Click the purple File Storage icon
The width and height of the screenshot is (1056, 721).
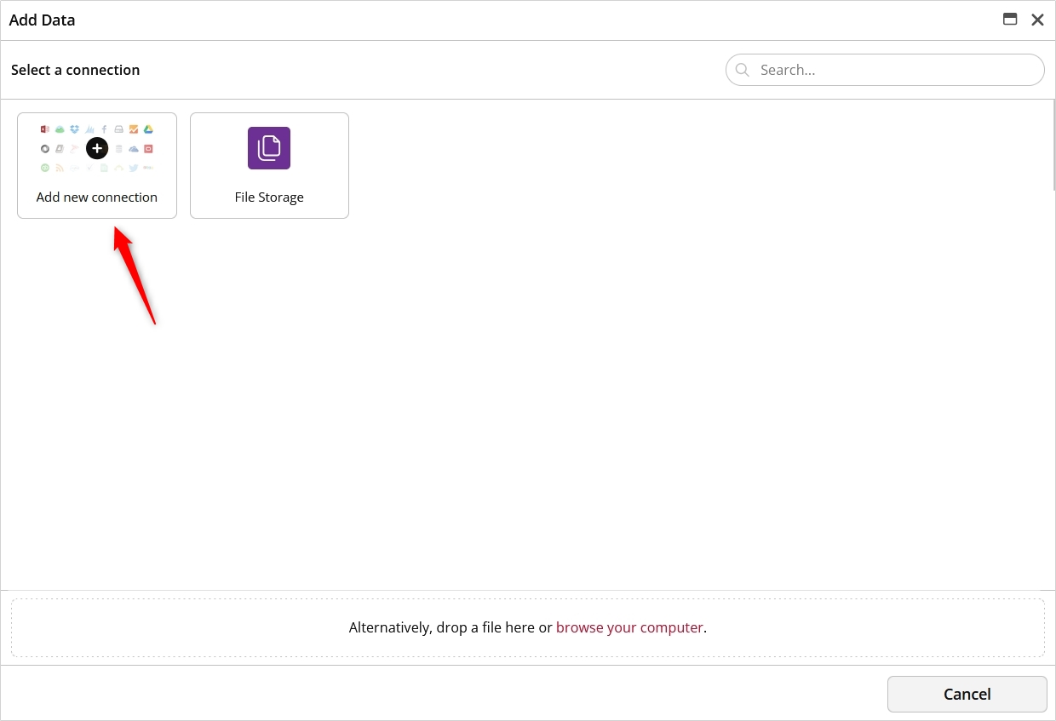pos(269,148)
